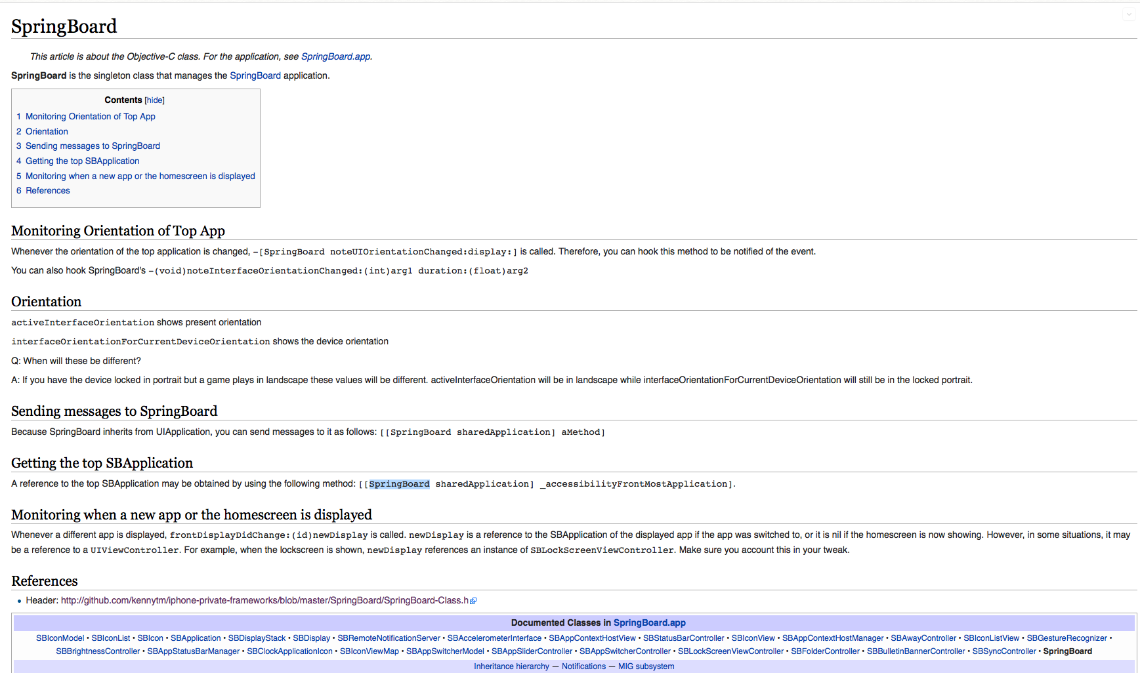Open the GitHub SpringBoard-Class.h header URL
This screenshot has width=1140, height=673.
click(264, 600)
